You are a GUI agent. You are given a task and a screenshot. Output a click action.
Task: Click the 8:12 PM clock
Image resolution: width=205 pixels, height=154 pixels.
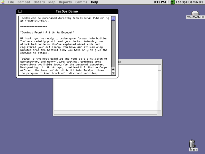point(160,2)
